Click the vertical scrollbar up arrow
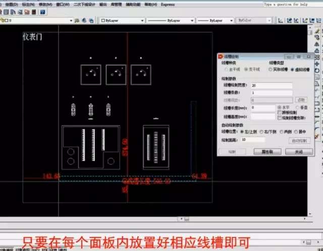The height and width of the screenshot is (251, 323). coord(310,27)
